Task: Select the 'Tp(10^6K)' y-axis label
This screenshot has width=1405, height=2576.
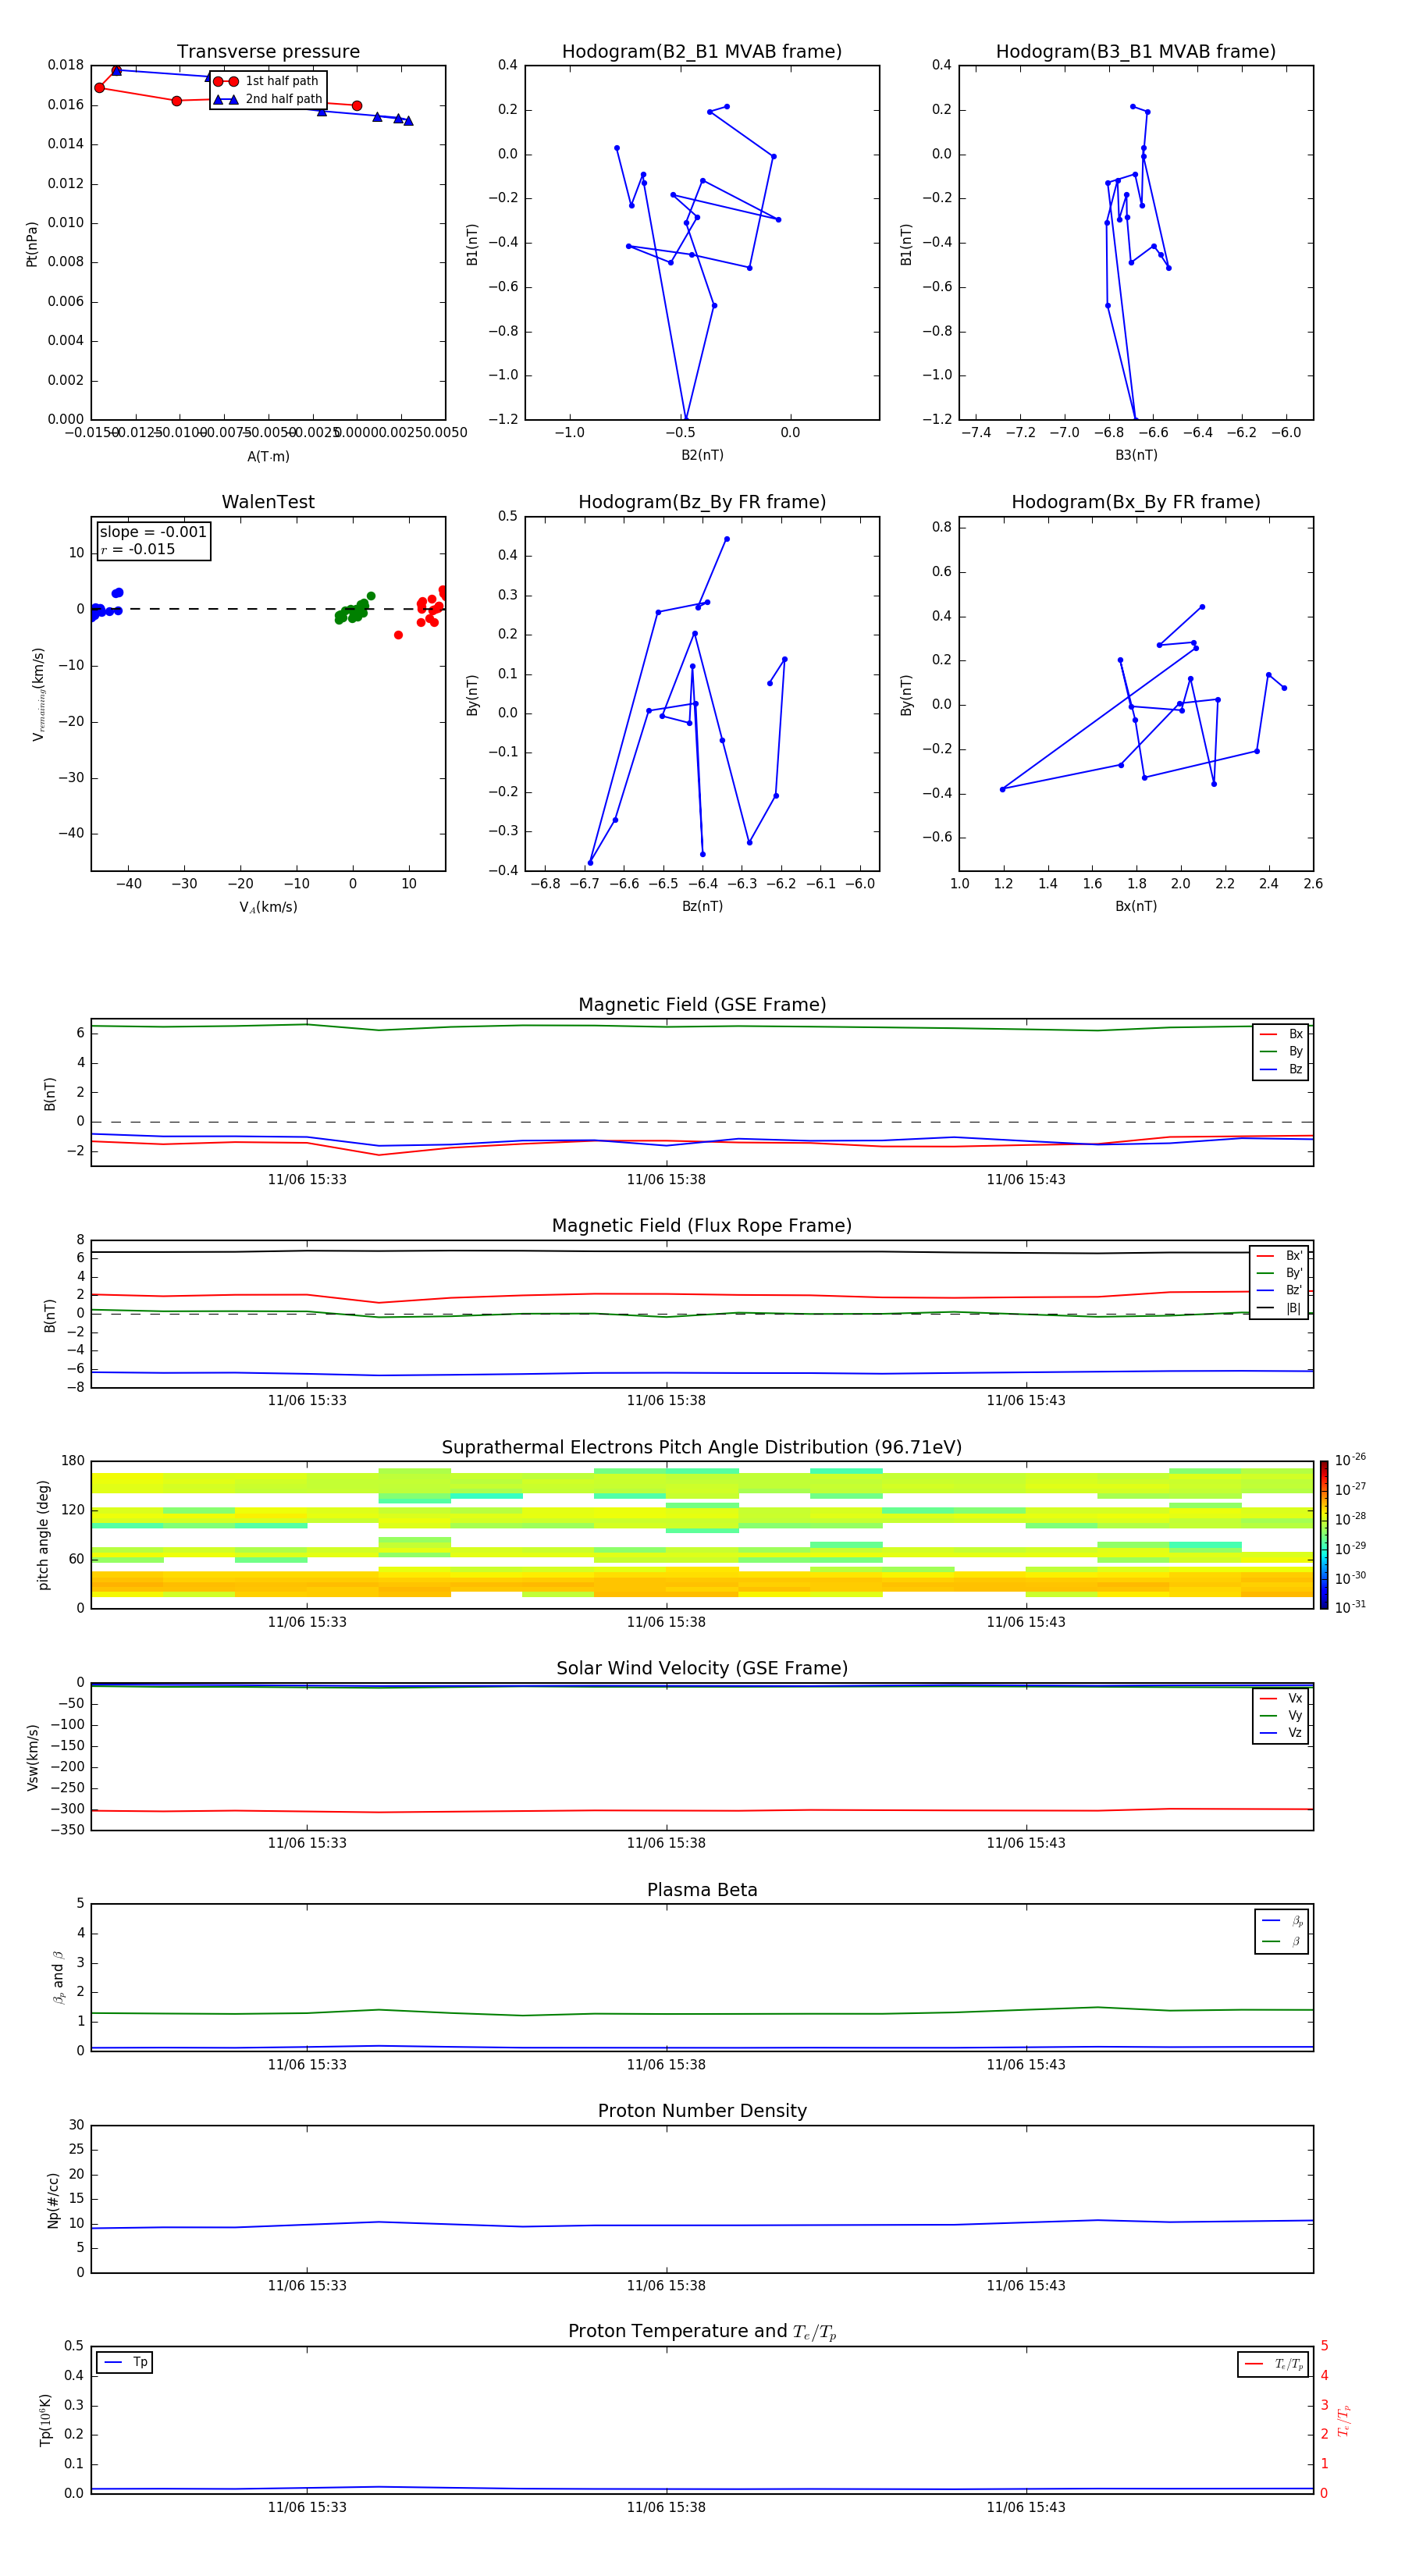Action: [45, 2420]
